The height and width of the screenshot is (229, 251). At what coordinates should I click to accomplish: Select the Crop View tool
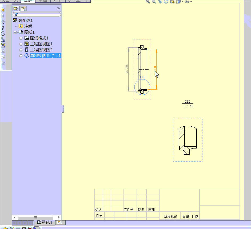tap(3, 57)
